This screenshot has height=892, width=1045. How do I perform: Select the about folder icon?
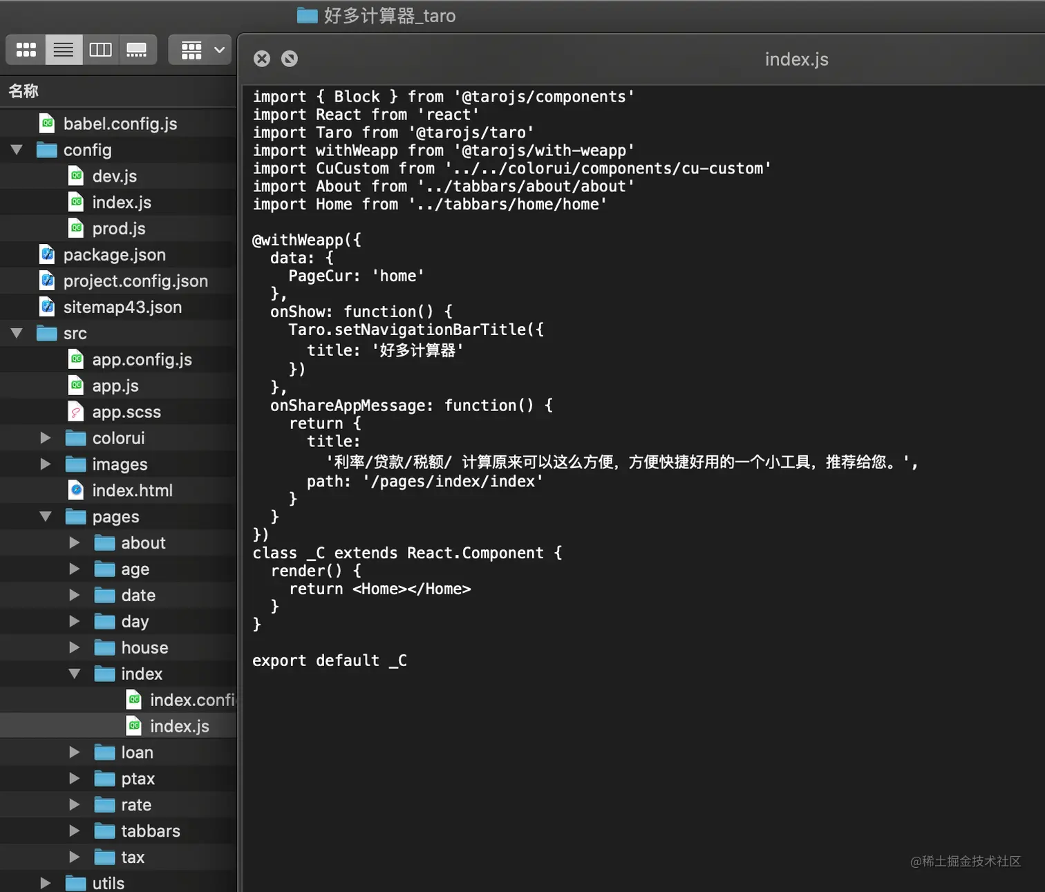[105, 543]
